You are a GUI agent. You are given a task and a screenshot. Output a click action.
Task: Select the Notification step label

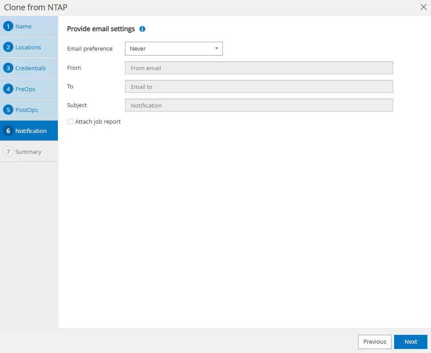pos(31,131)
